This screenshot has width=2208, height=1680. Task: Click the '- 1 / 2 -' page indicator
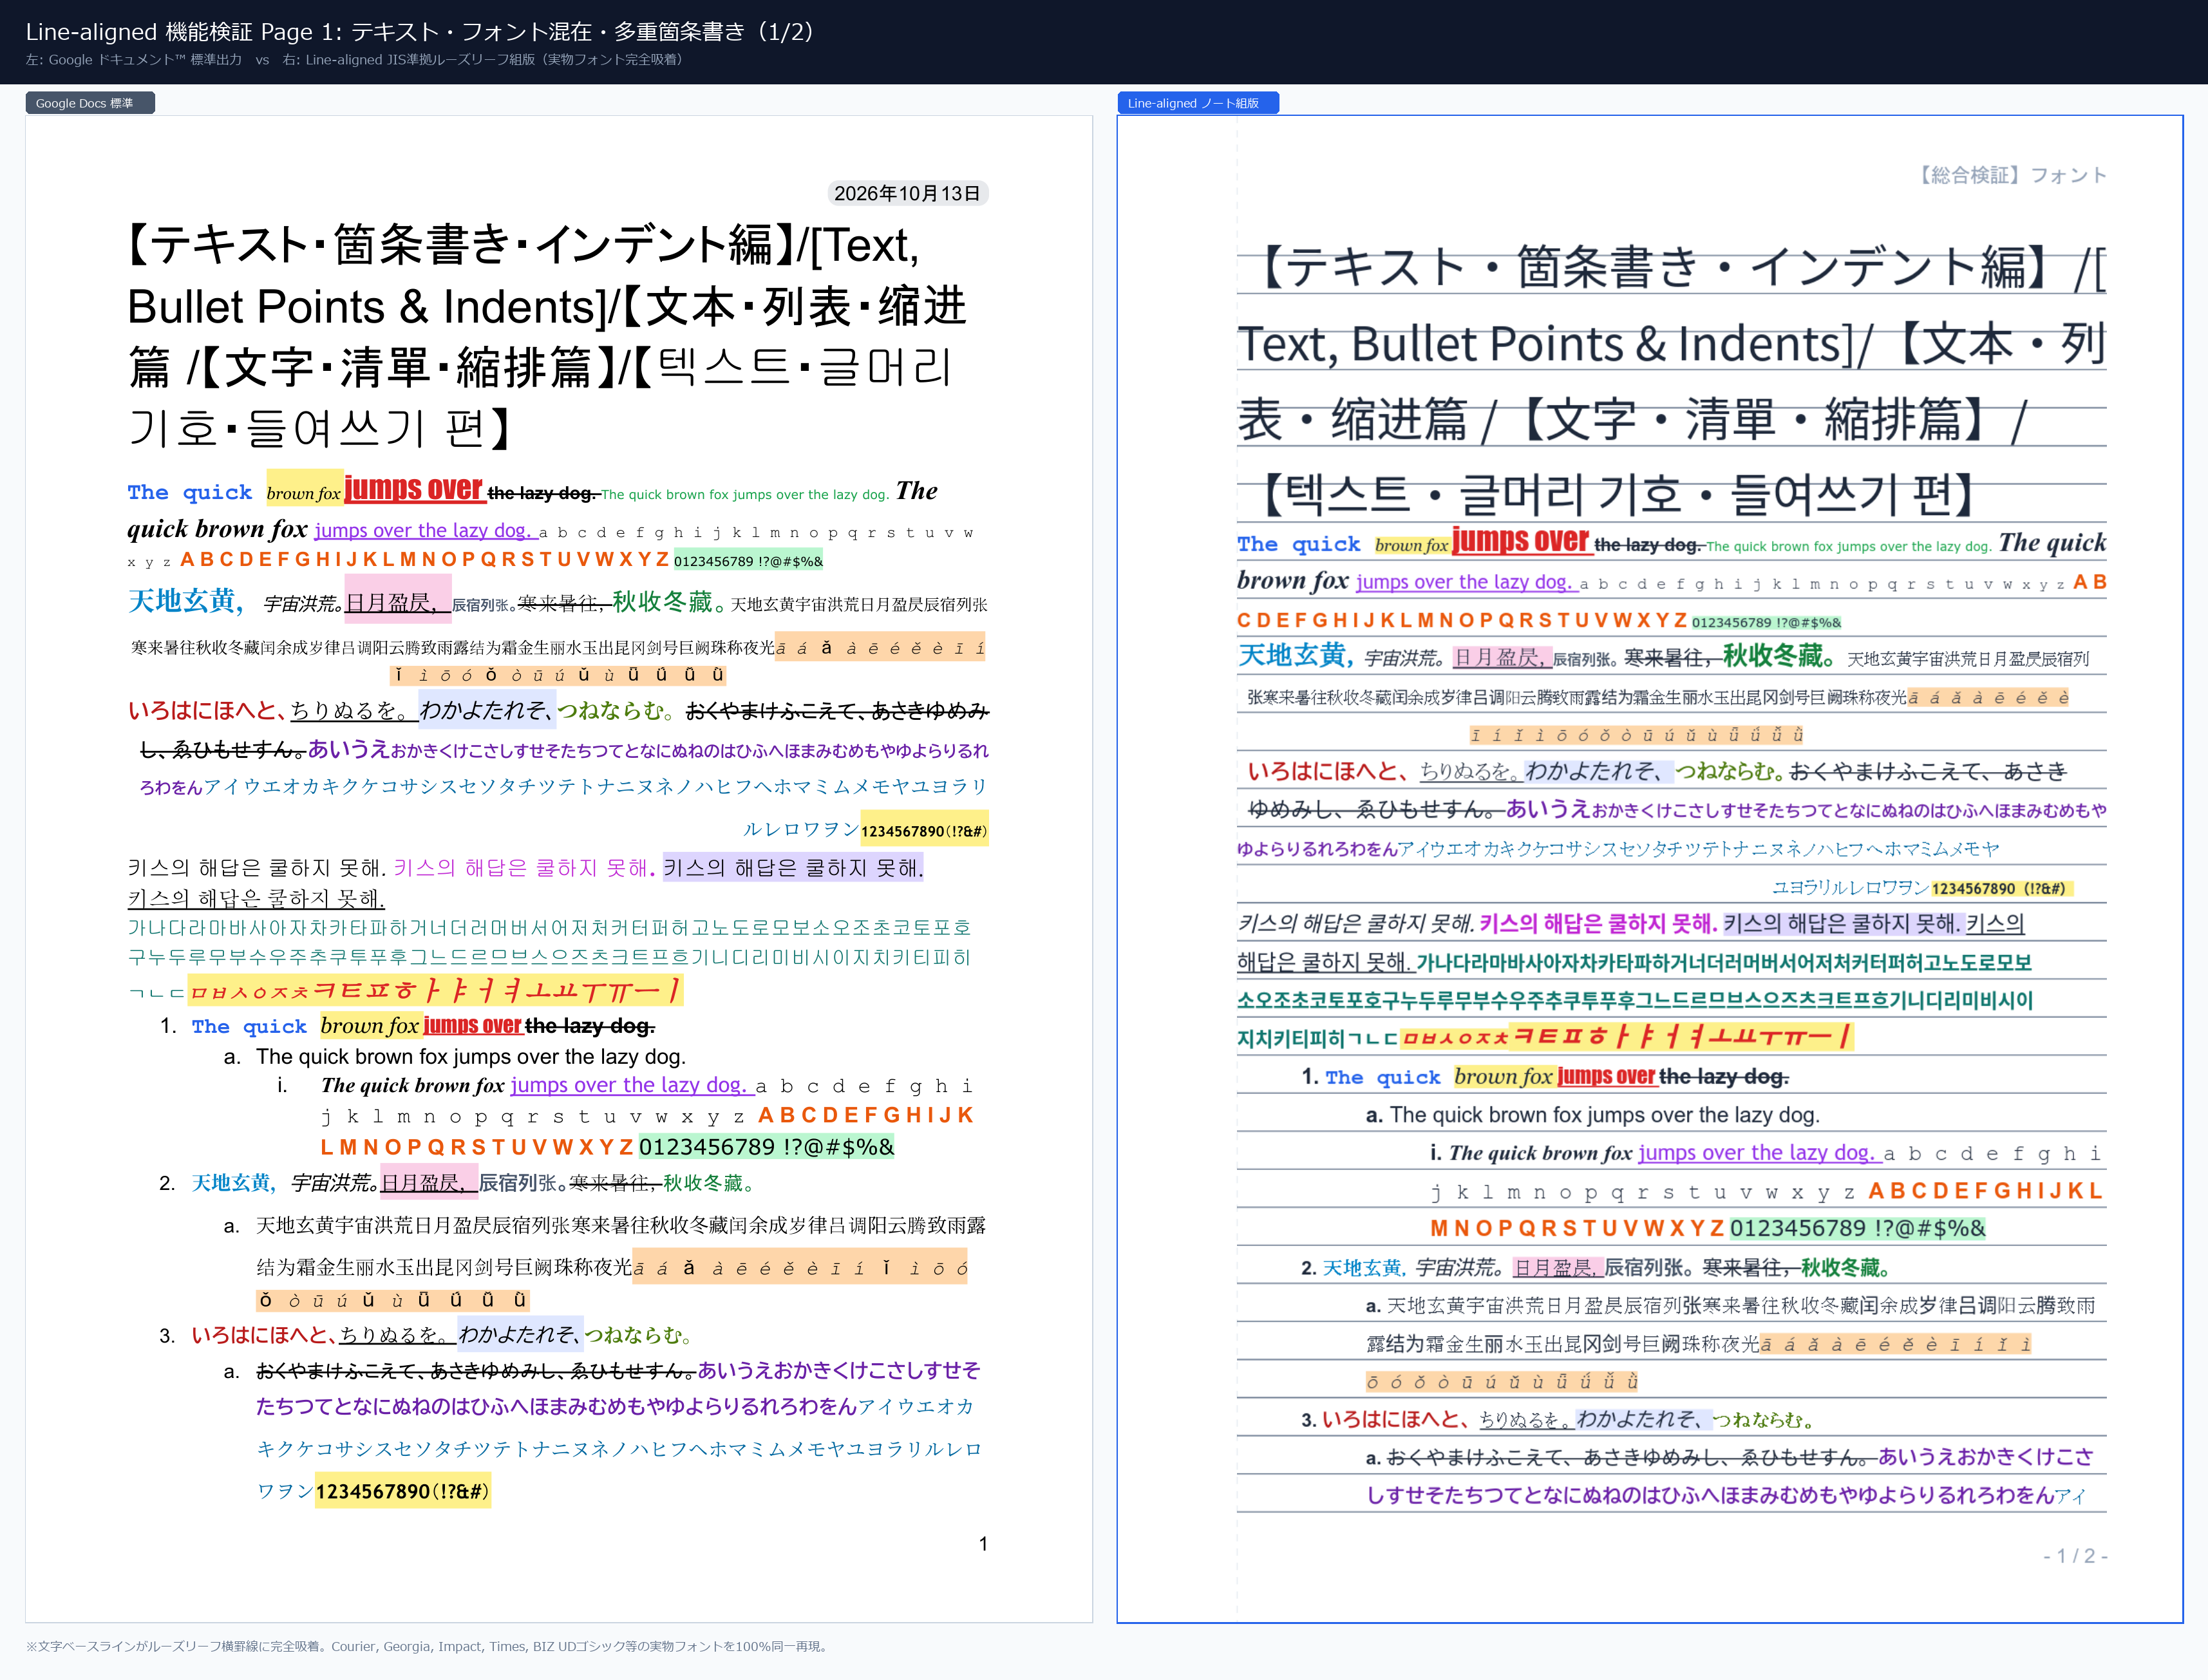point(2075,1556)
